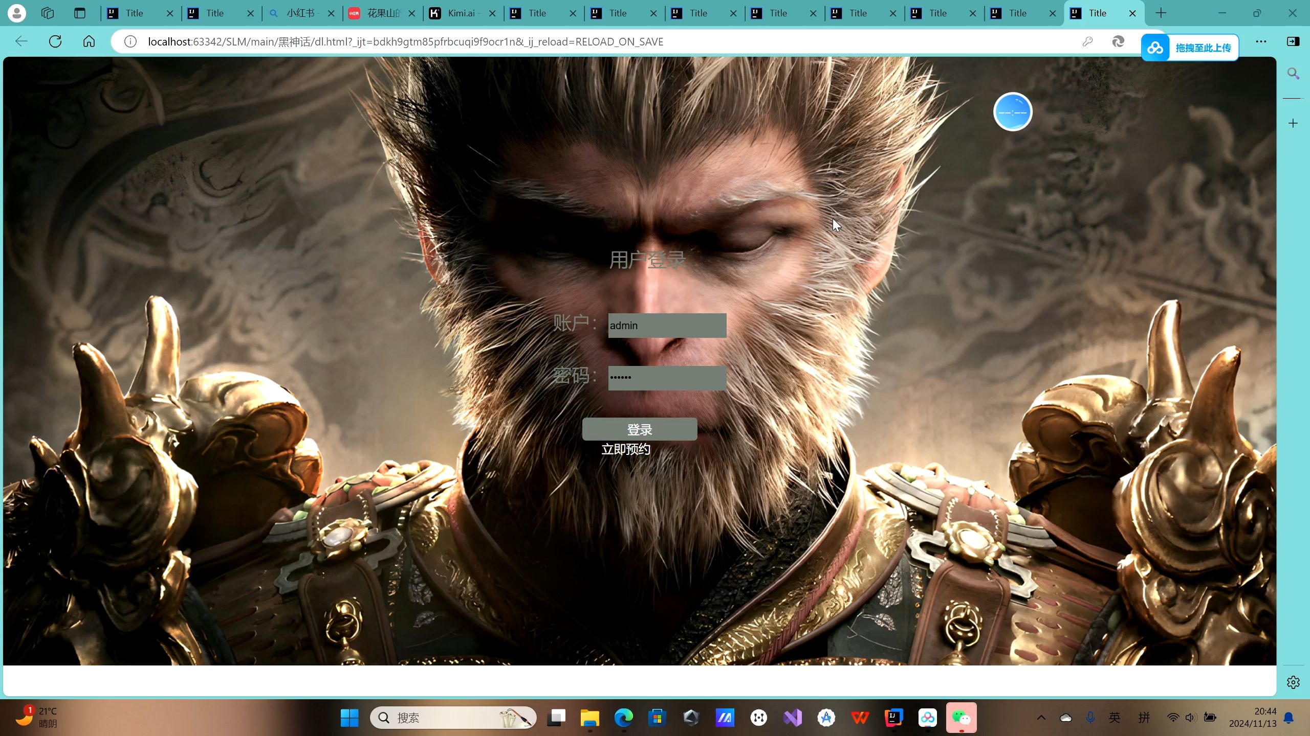Open File Explorer from the taskbar

click(589, 718)
